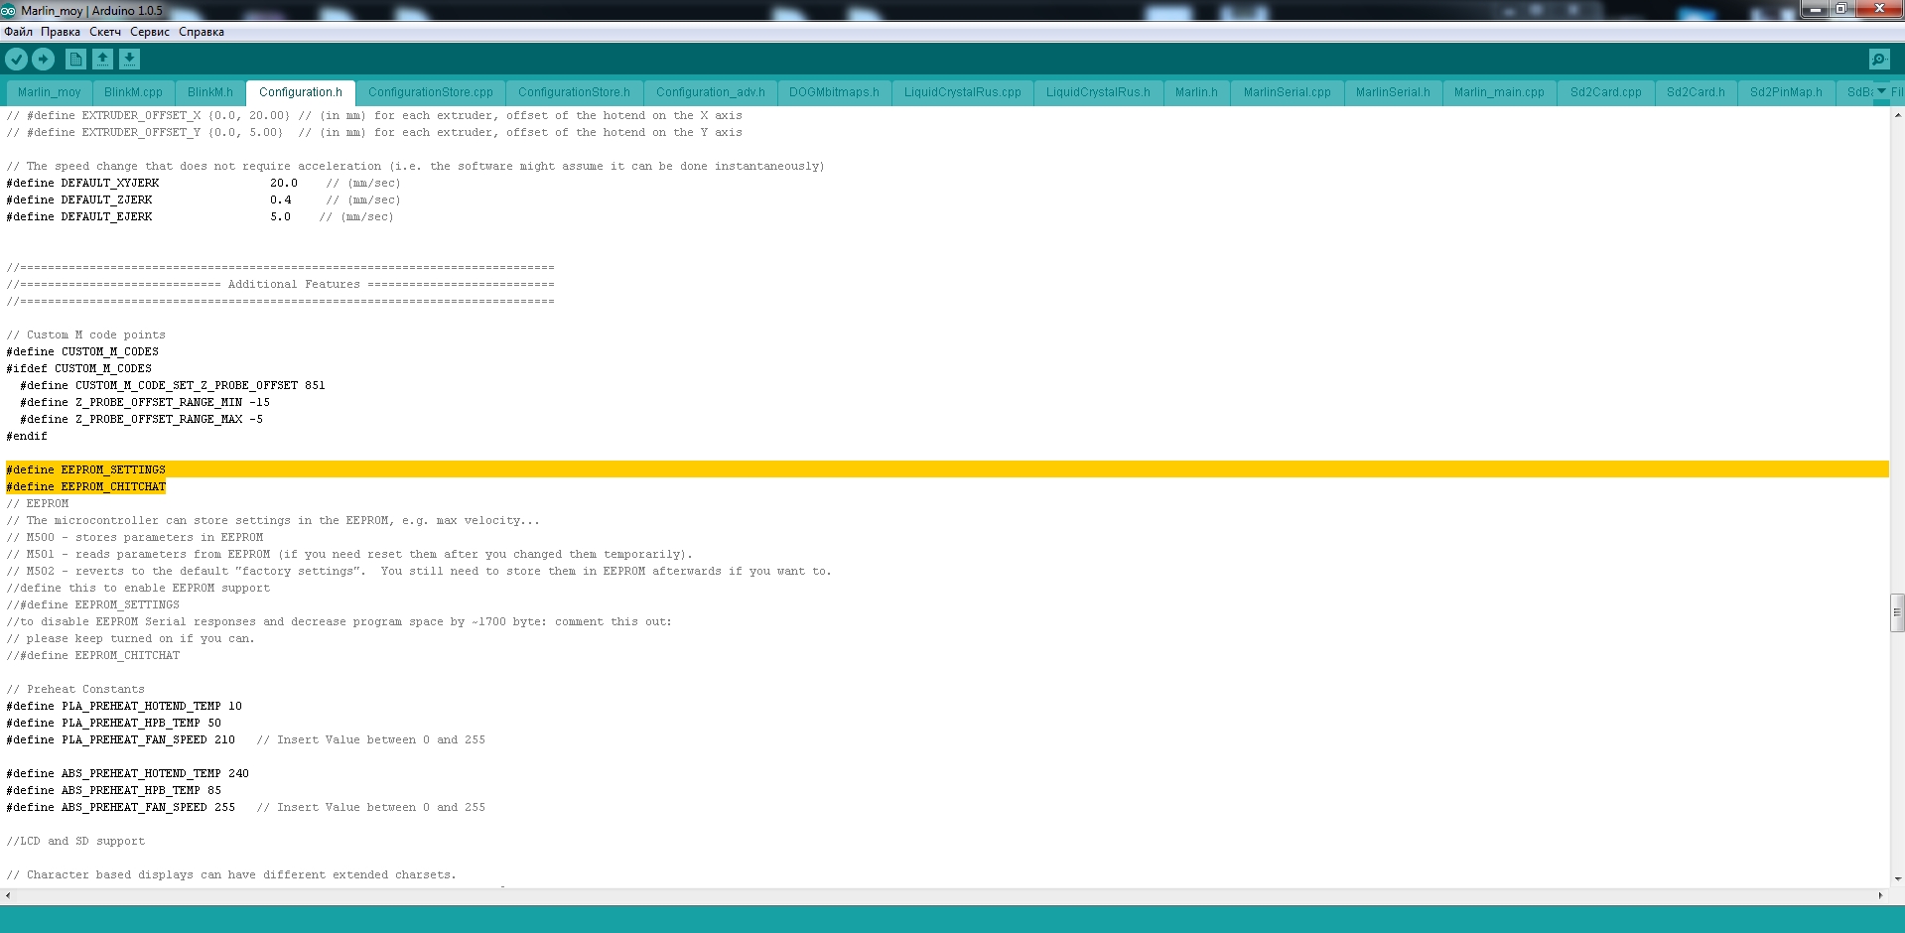Place cursor on highlighted '#define EEPROM_CHITCHAT' line
Image resolution: width=1905 pixels, height=933 pixels.
click(86, 486)
